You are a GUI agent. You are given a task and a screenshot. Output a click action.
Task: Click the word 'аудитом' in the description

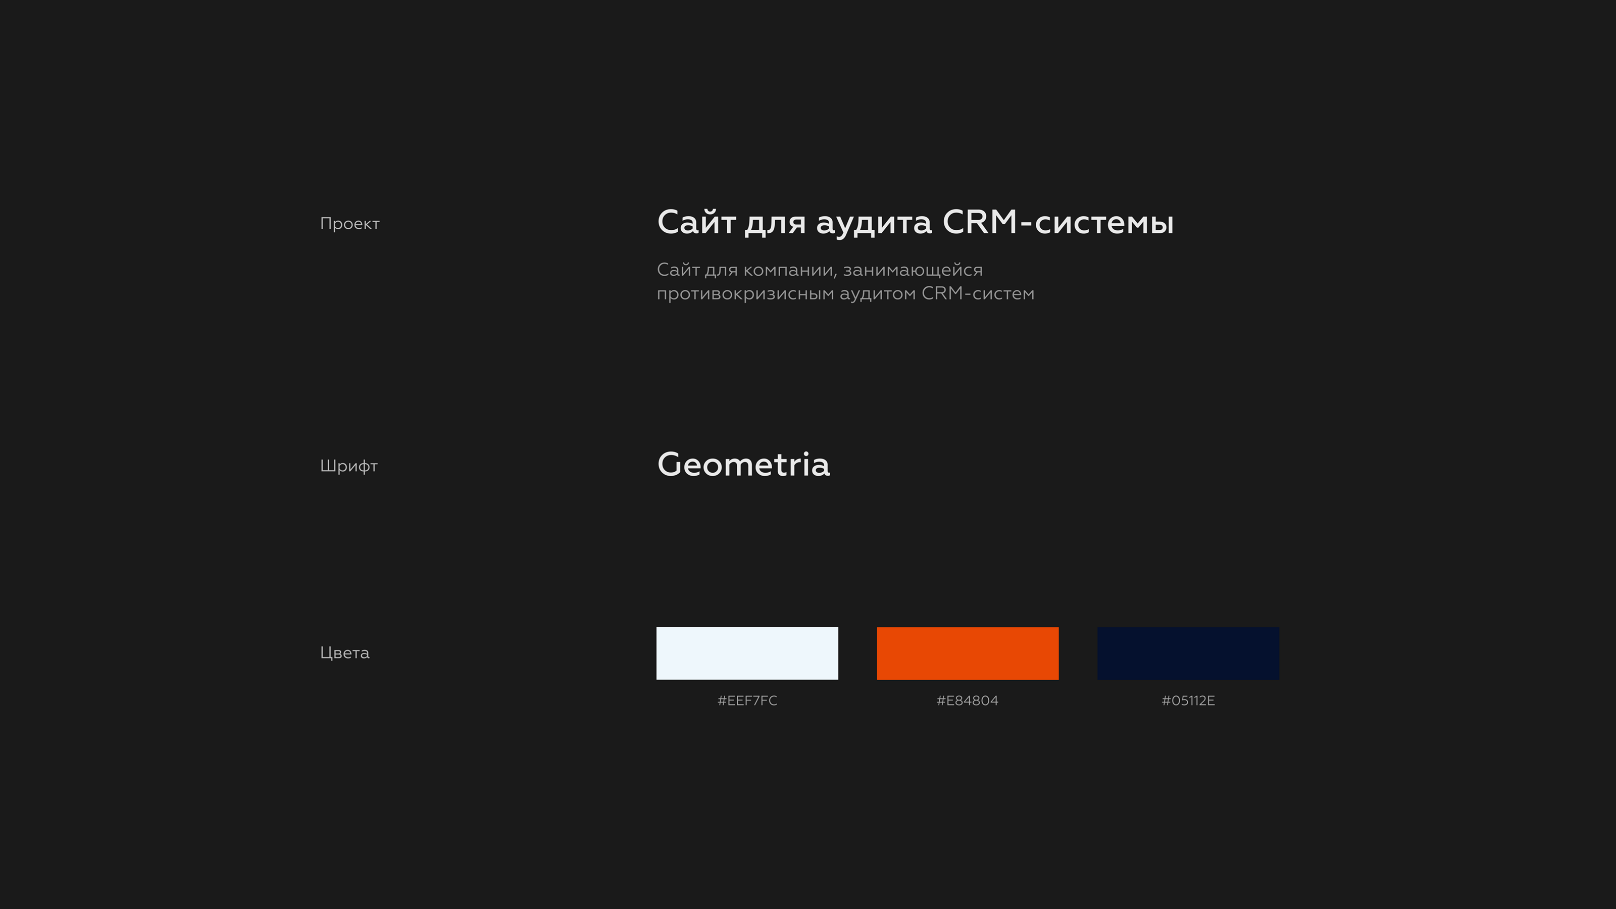[x=877, y=293]
